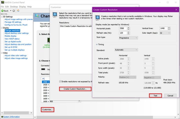Click the task pane horizontal scrollbar
180x119 pixels.
click(x=16, y=113)
